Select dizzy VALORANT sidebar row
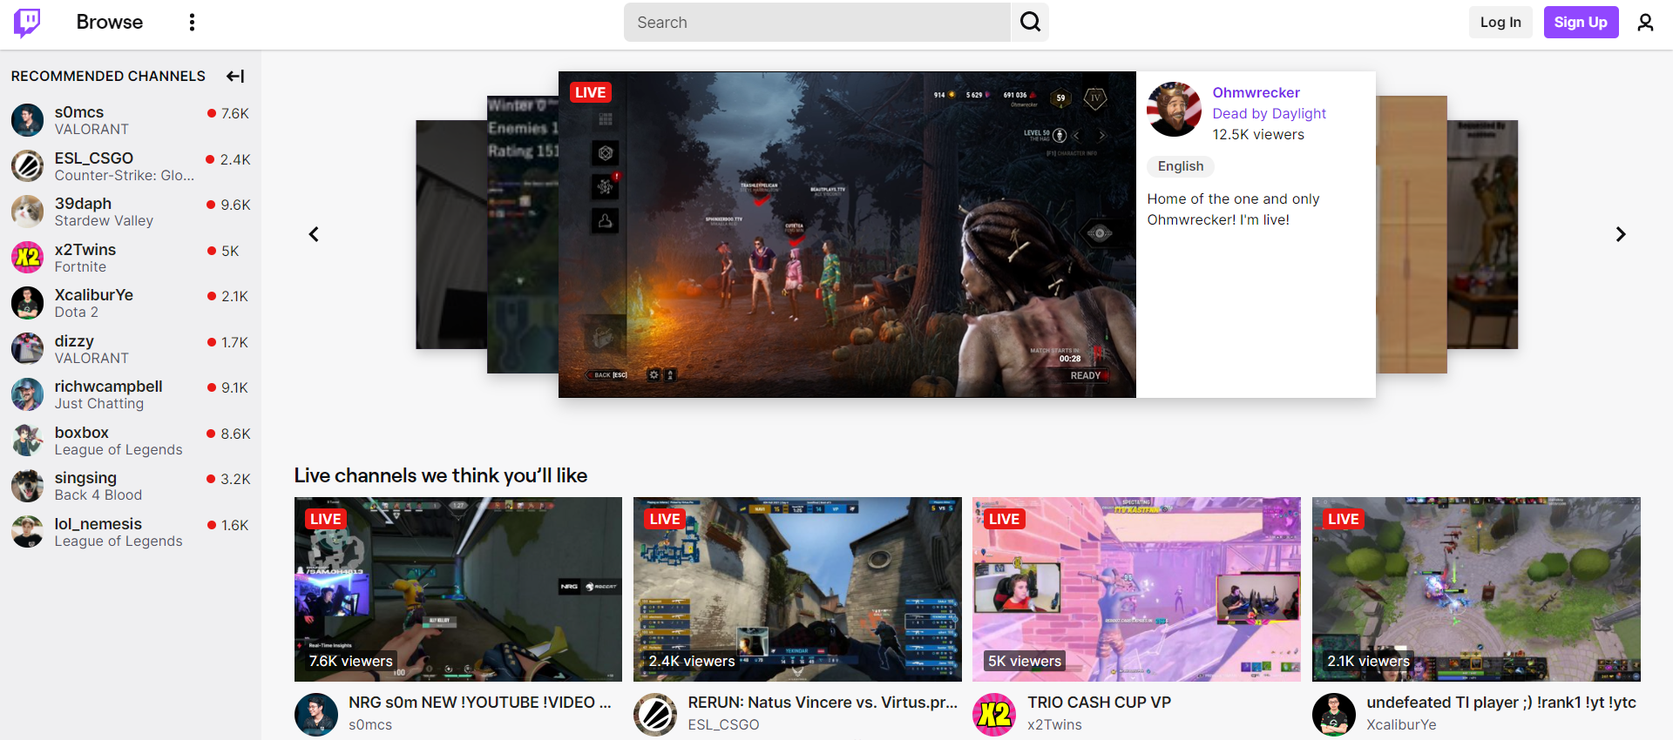This screenshot has height=740, width=1673. point(131,349)
